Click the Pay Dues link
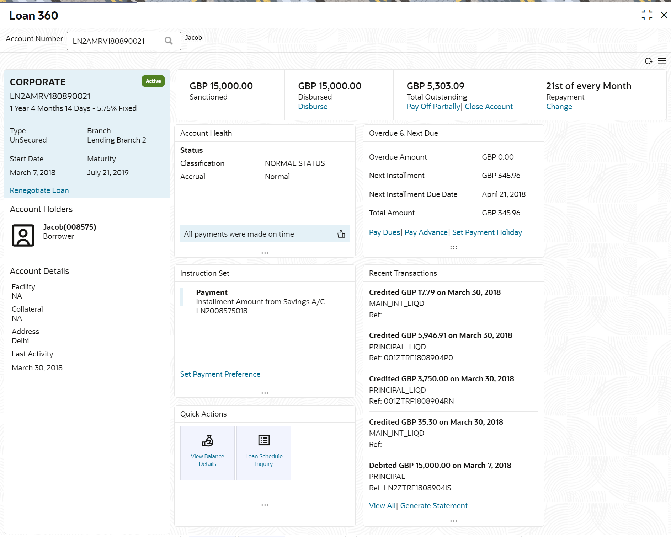Viewport: 671px width, 537px height. [384, 232]
